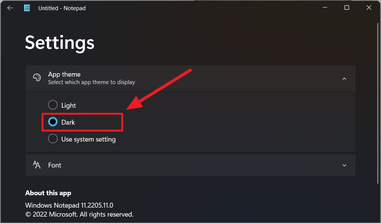The width and height of the screenshot is (381, 223).
Task: Collapse the App theme section chevron
Action: pos(344,78)
